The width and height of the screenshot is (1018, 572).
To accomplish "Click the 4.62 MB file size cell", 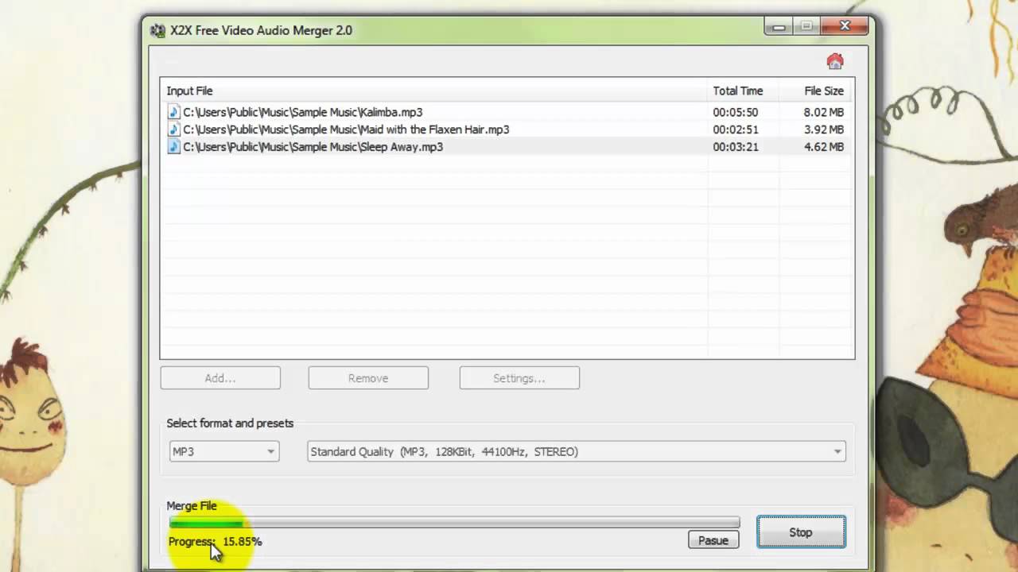I will 823,147.
